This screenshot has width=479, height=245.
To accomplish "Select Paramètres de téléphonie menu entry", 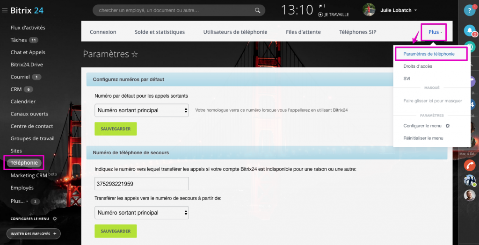I will tap(429, 54).
